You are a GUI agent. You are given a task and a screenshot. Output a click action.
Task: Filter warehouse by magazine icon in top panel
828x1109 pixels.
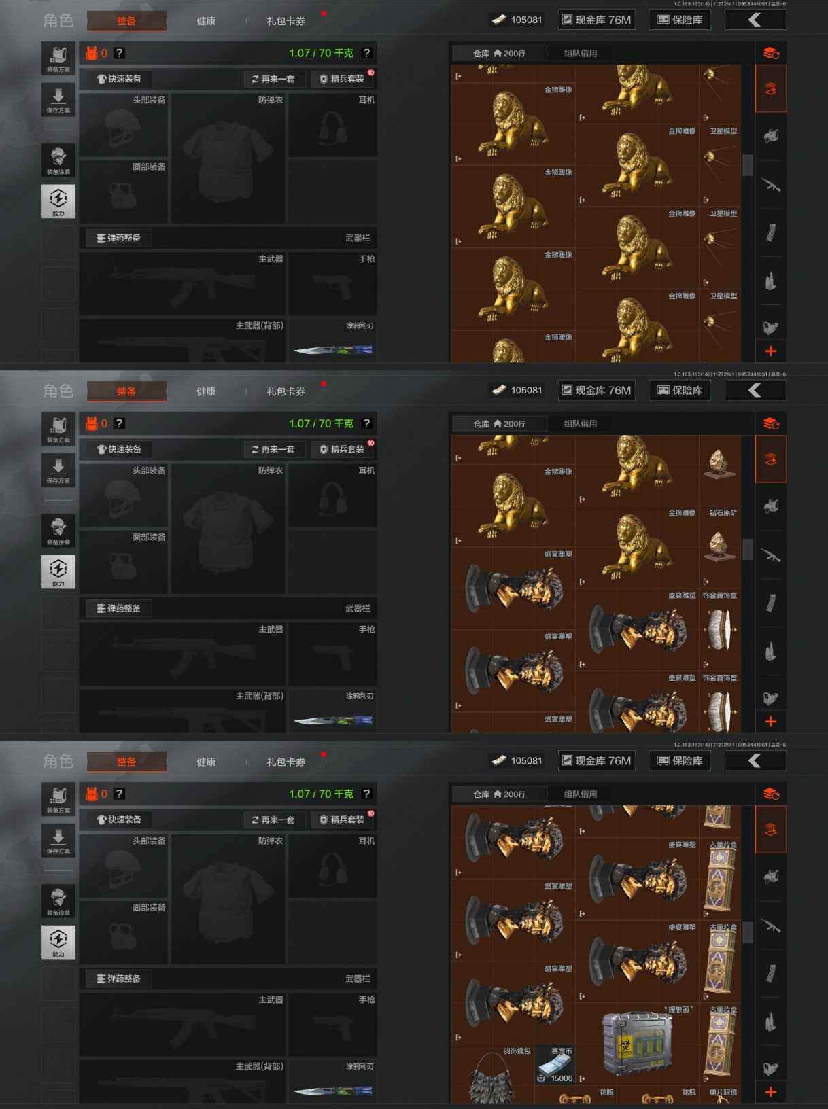tap(771, 232)
